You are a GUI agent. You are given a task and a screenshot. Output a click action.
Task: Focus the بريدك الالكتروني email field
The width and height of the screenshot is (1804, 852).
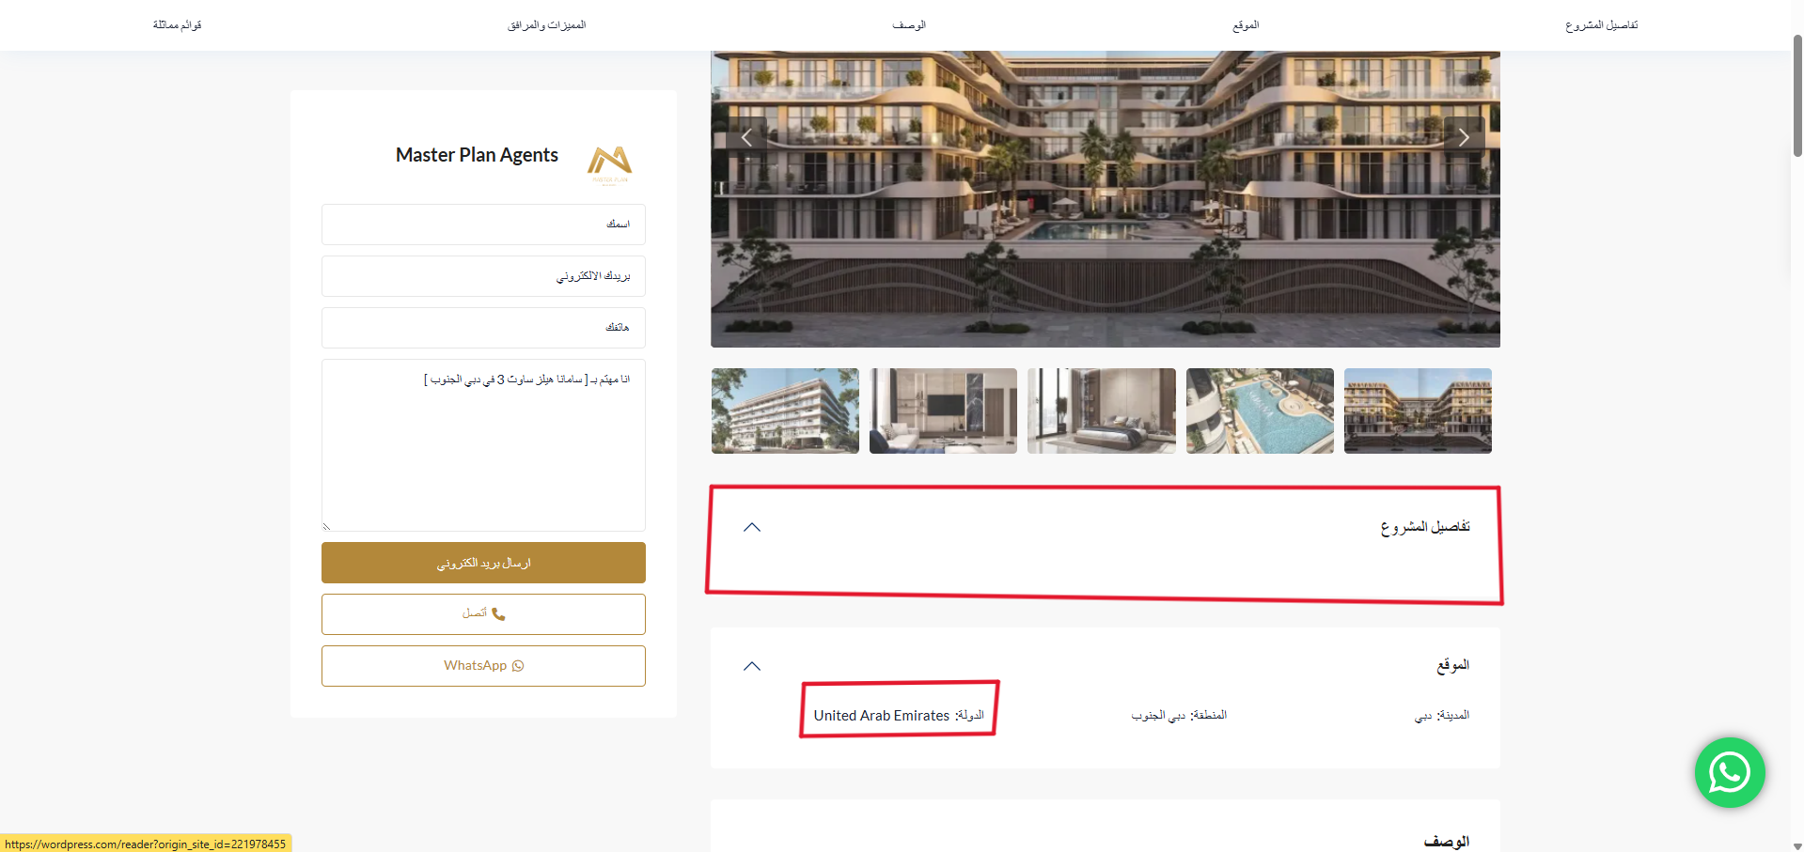(x=483, y=276)
